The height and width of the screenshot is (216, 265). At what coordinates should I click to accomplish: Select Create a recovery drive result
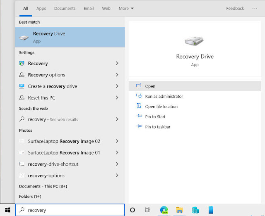point(70,86)
